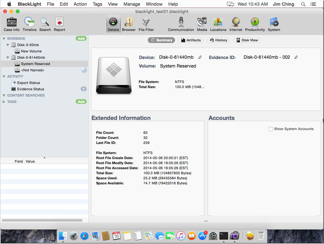Open the System view
Screen dimensions: 324x244
[274, 24]
